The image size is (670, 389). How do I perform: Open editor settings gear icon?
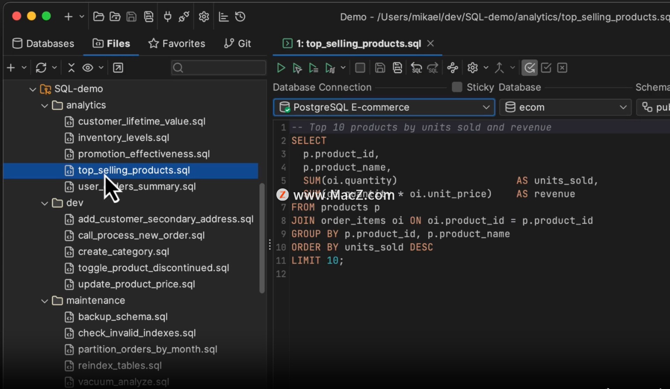[x=472, y=68]
